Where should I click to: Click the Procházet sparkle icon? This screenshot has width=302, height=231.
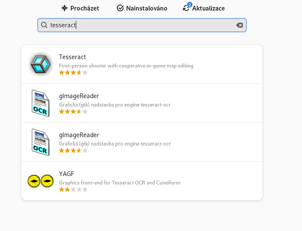[64, 8]
